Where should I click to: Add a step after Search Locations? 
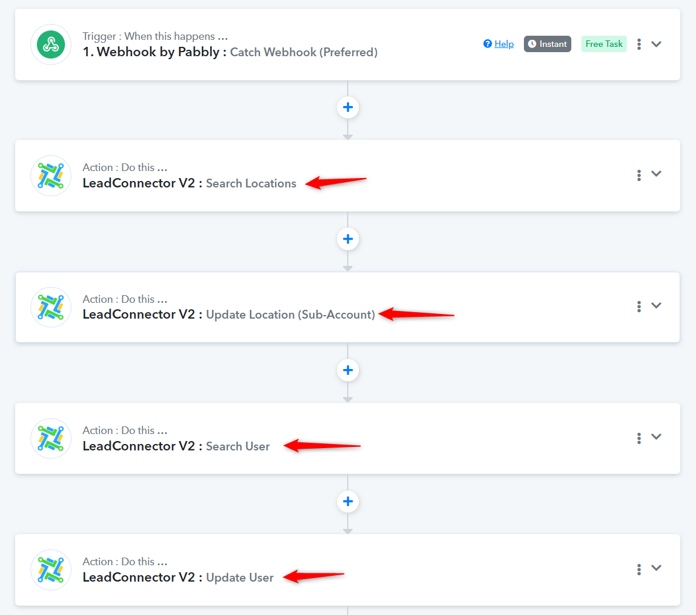tap(348, 239)
